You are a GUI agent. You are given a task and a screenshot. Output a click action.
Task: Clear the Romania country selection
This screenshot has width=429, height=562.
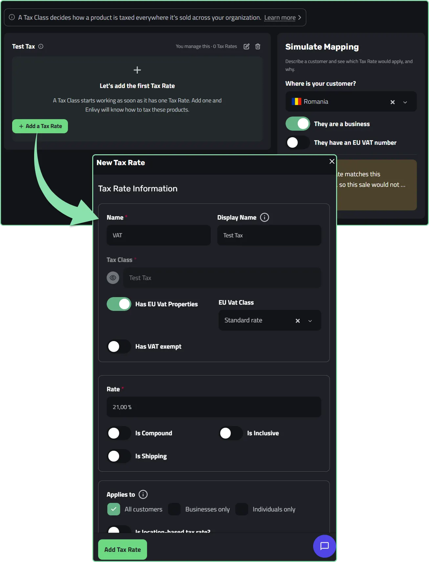(392, 102)
